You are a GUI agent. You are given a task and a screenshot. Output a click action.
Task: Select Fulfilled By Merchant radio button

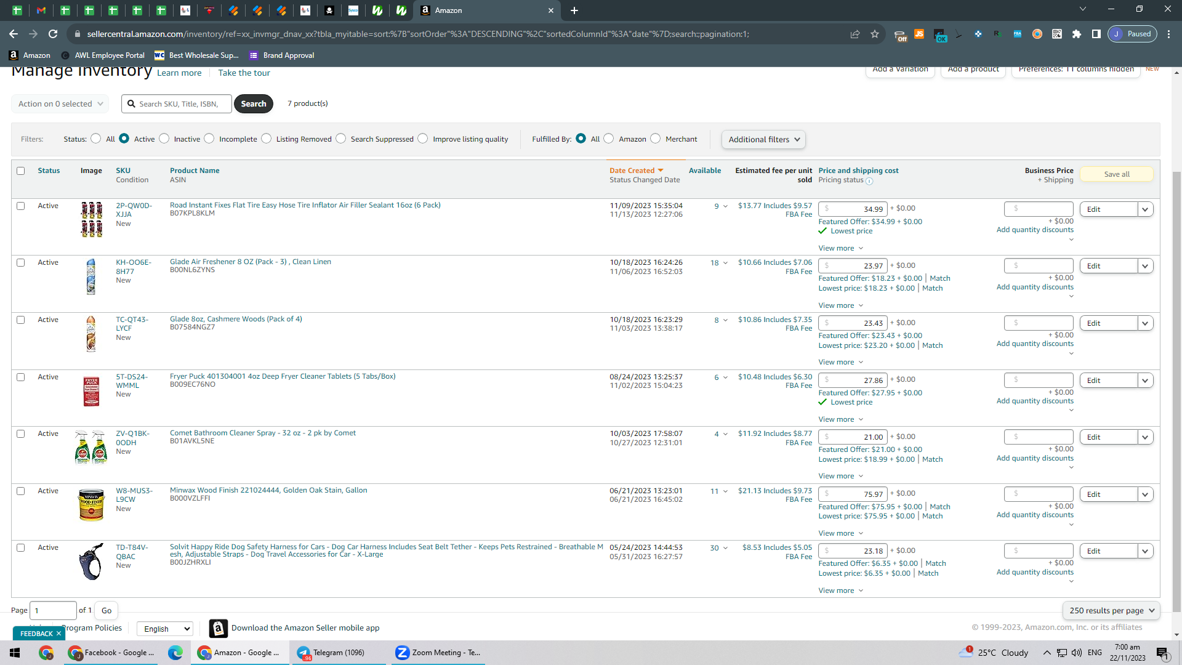[656, 139]
